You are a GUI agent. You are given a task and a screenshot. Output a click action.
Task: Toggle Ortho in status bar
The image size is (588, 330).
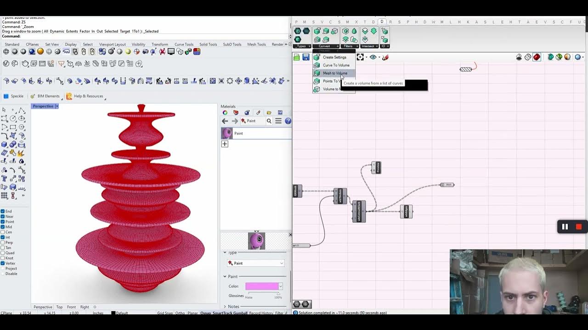[x=180, y=313]
